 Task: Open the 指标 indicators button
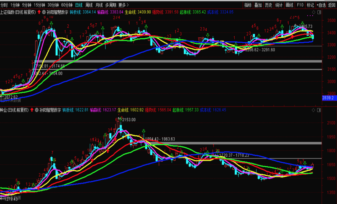(x=248, y=5)
